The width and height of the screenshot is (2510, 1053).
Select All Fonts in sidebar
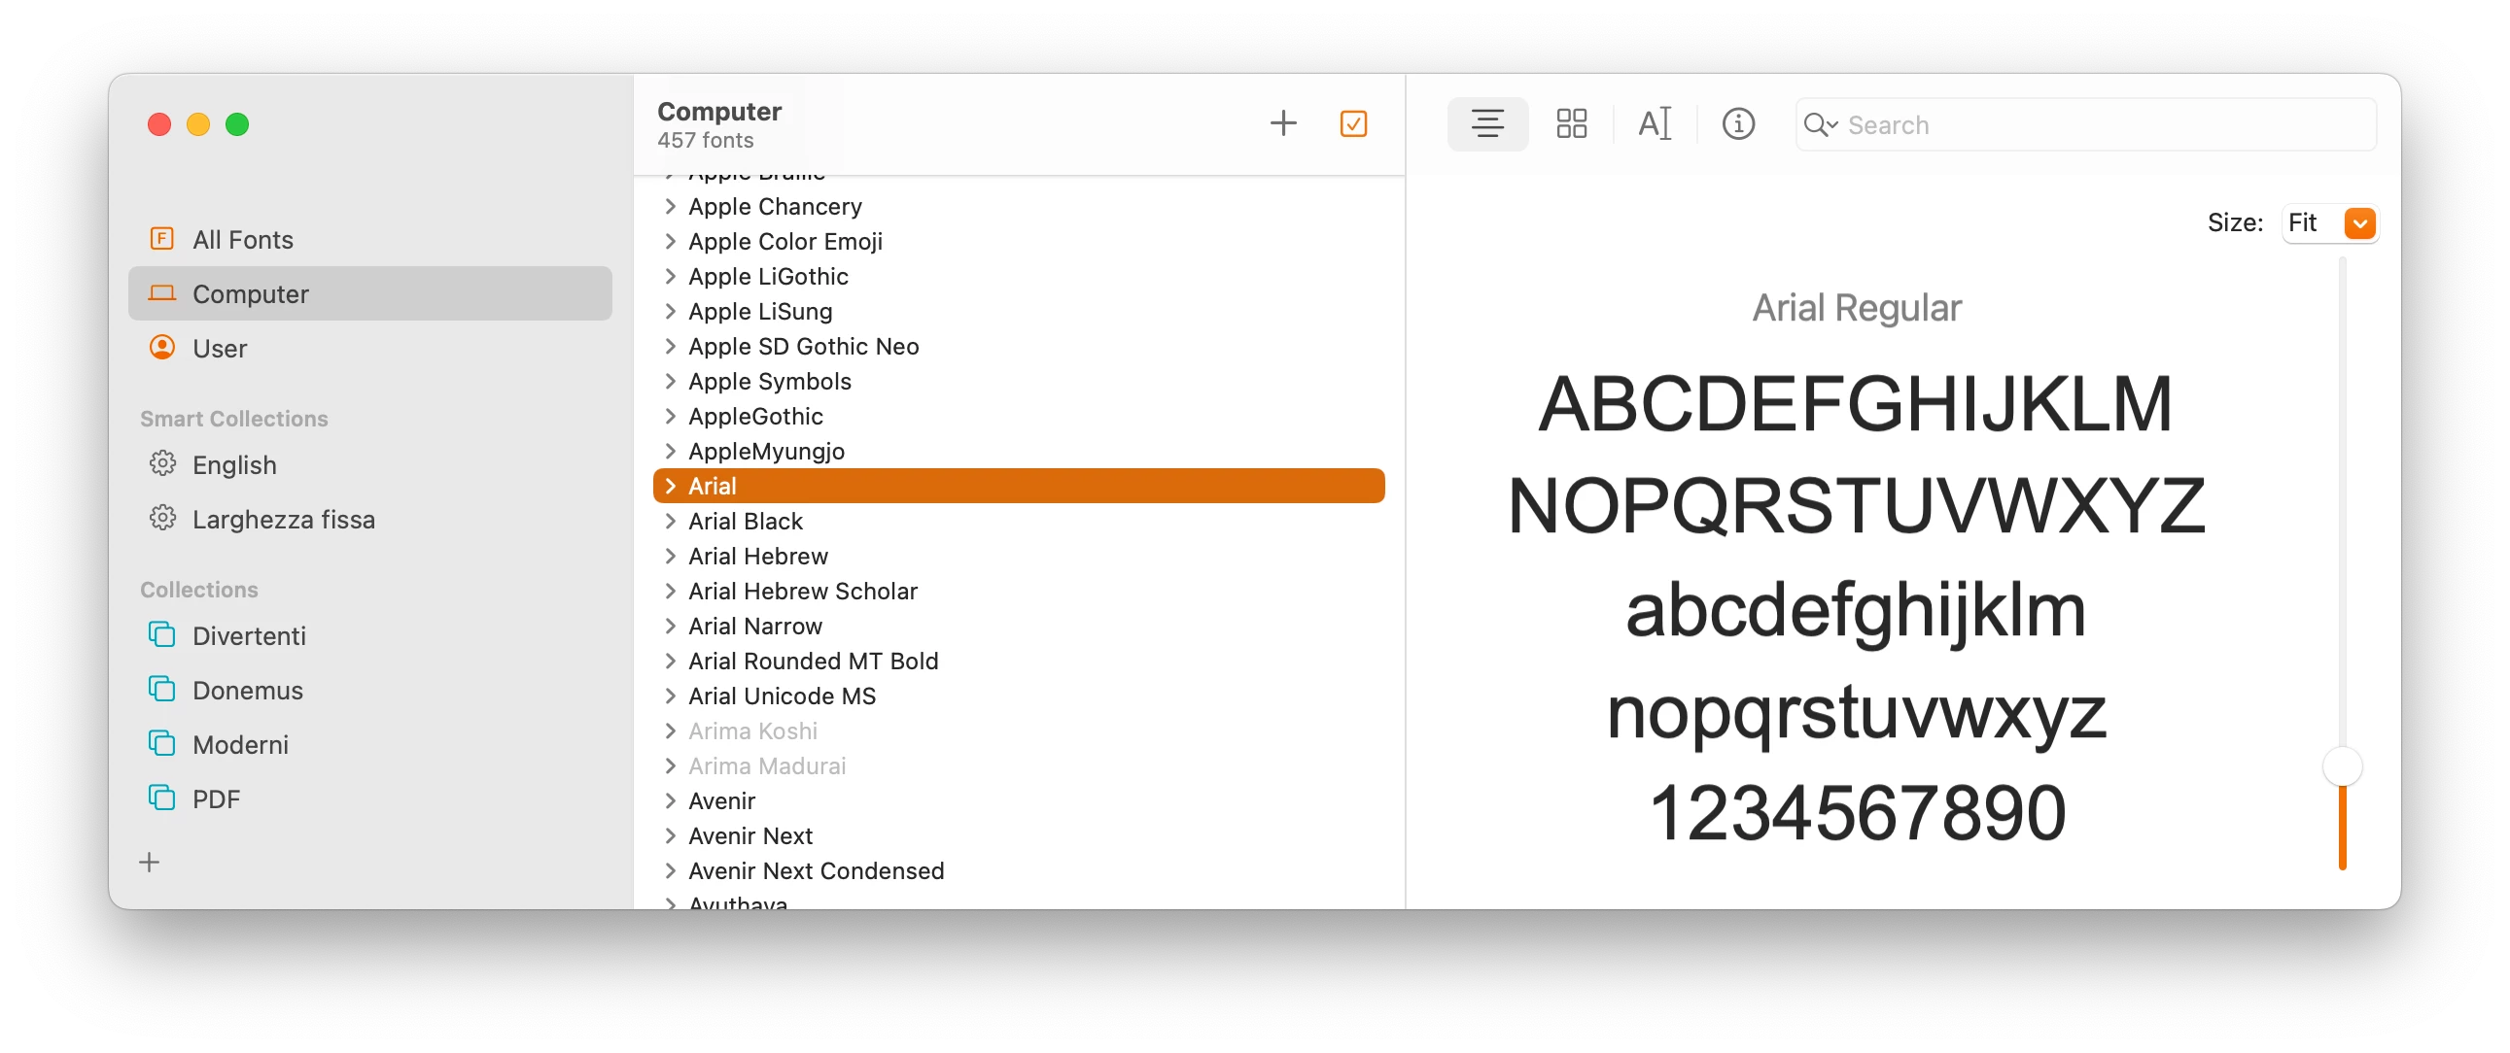click(243, 240)
